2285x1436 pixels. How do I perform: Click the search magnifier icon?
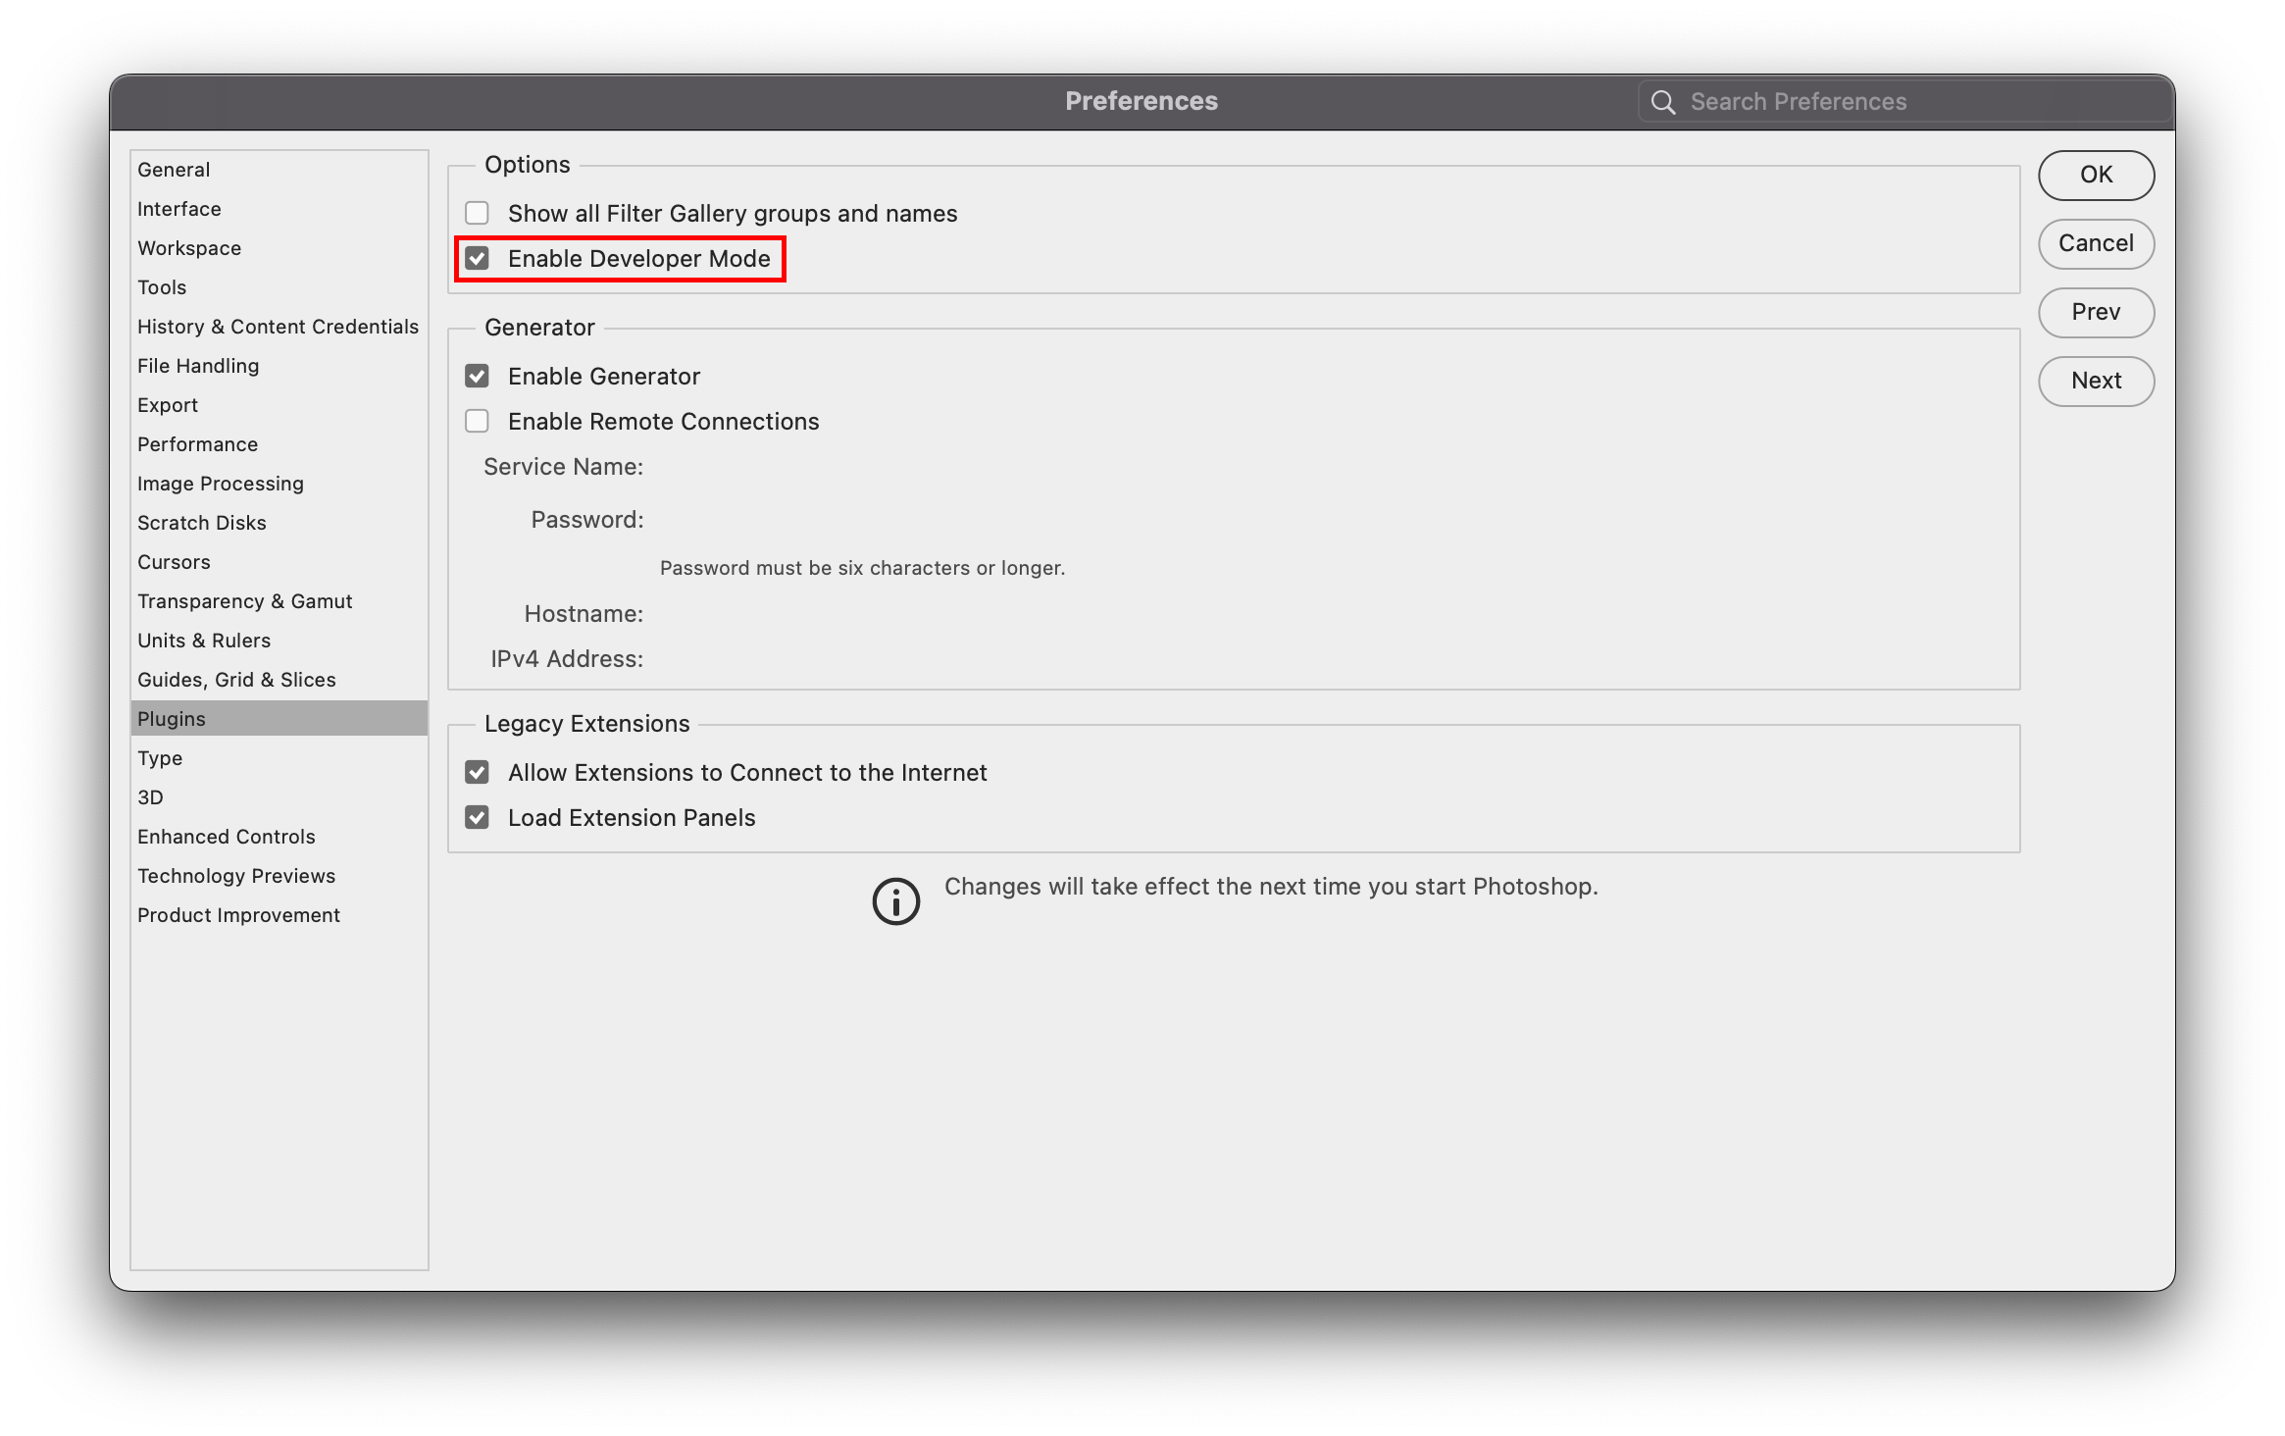coord(1662,102)
